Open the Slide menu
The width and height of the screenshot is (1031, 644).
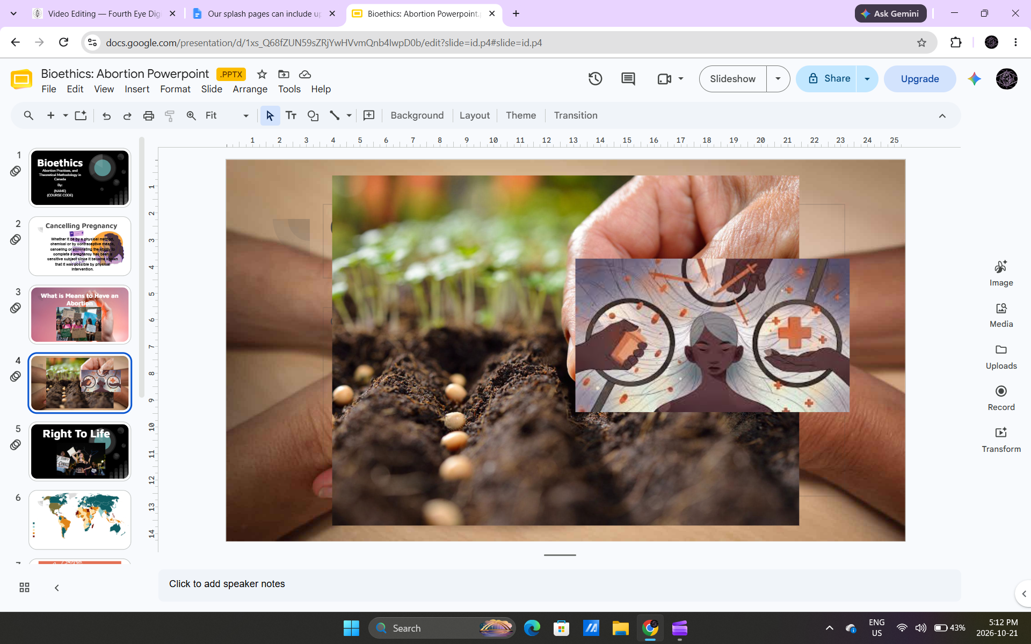pos(212,89)
